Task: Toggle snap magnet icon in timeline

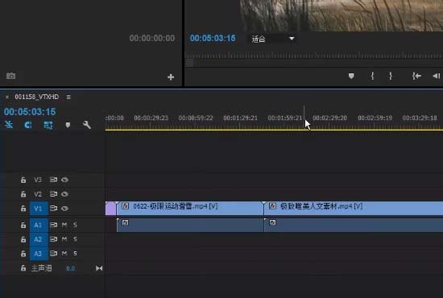Action: (28, 125)
